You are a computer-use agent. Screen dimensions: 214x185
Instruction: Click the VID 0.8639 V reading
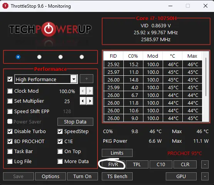[156, 26]
